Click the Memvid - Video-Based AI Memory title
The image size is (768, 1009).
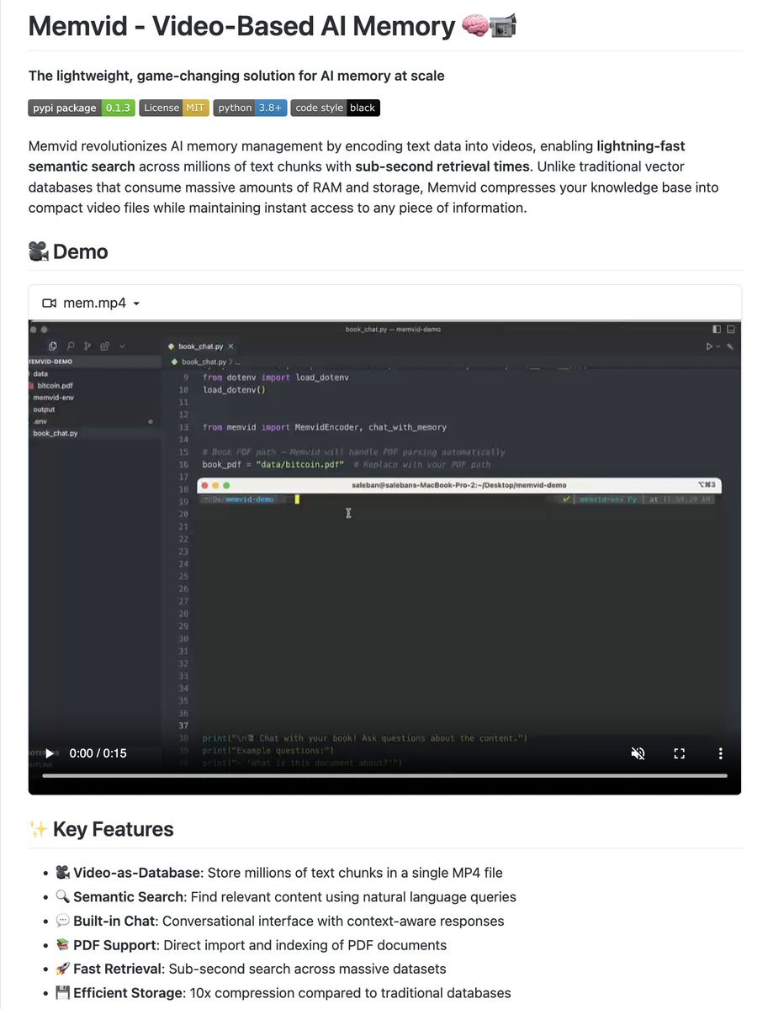coord(273,26)
